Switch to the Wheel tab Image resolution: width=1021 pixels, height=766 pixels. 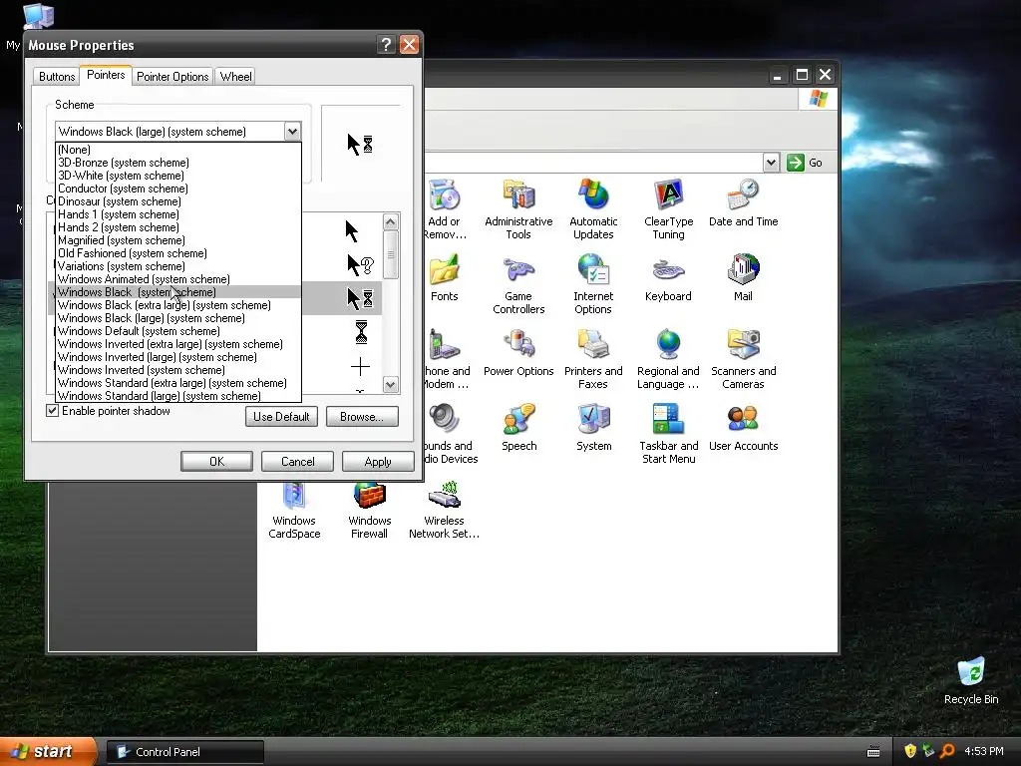click(x=235, y=76)
